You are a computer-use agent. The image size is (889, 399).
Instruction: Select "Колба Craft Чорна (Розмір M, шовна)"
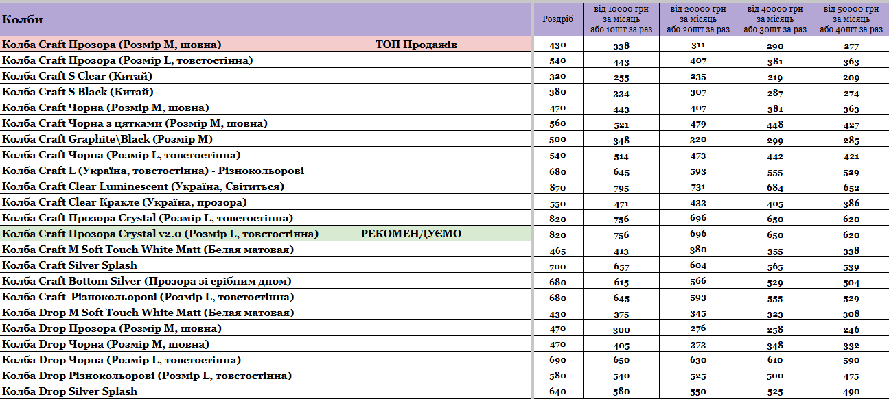pyautogui.click(x=106, y=108)
